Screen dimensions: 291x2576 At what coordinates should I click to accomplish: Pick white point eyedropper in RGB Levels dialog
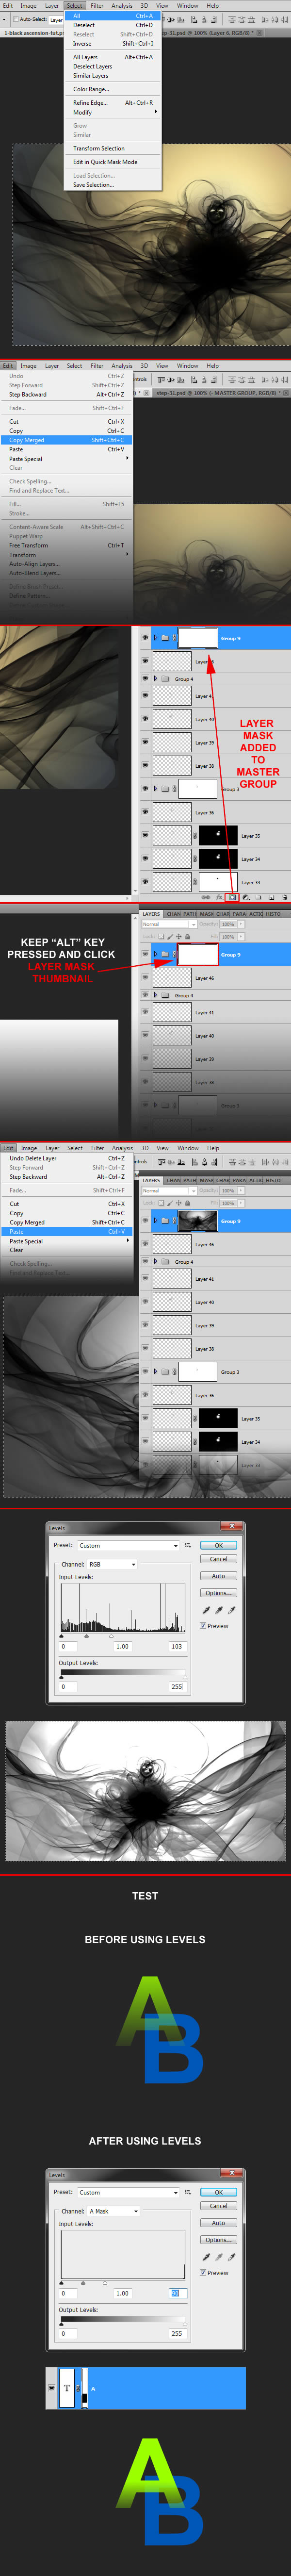point(232,1610)
